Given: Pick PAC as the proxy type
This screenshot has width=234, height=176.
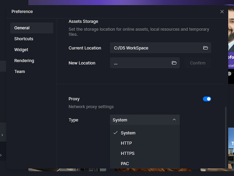Looking at the screenshot, I should [x=125, y=164].
